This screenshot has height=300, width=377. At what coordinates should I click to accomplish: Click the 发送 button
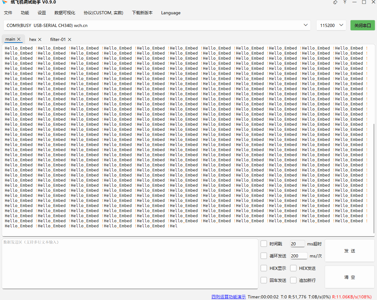[x=350, y=251]
